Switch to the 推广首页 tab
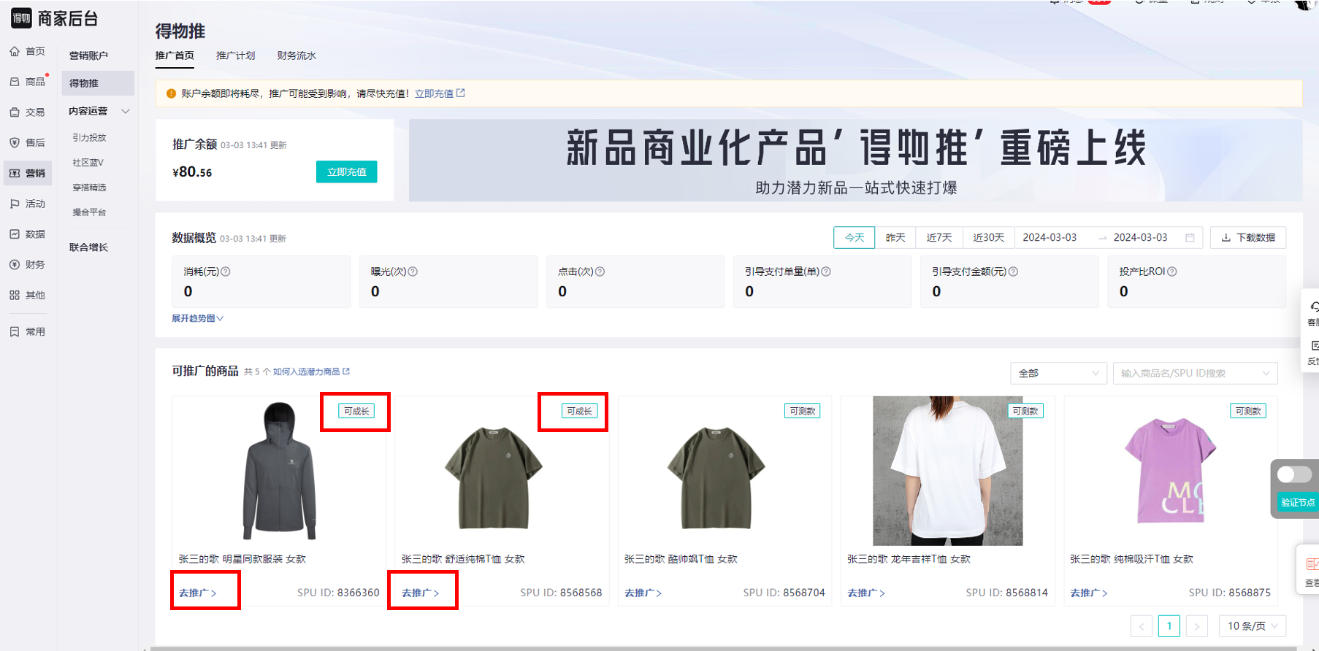This screenshot has height=651, width=1319. [175, 55]
